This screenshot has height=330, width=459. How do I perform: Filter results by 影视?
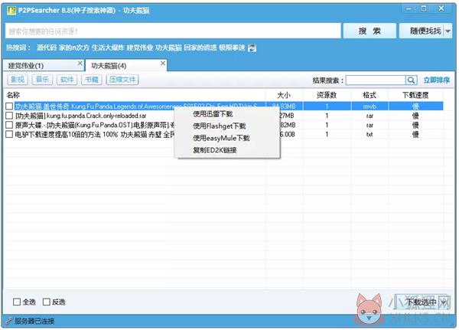pos(18,80)
